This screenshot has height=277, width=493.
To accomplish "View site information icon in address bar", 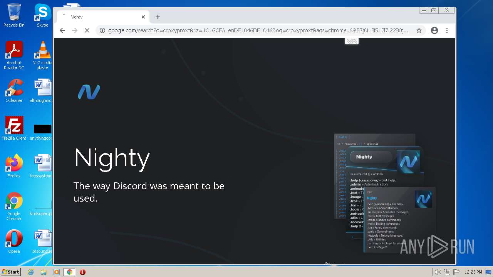I will [x=102, y=30].
